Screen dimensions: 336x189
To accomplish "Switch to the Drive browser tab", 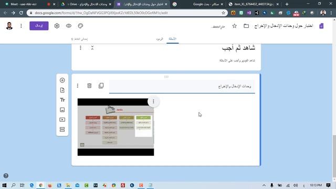I will click(87, 4).
